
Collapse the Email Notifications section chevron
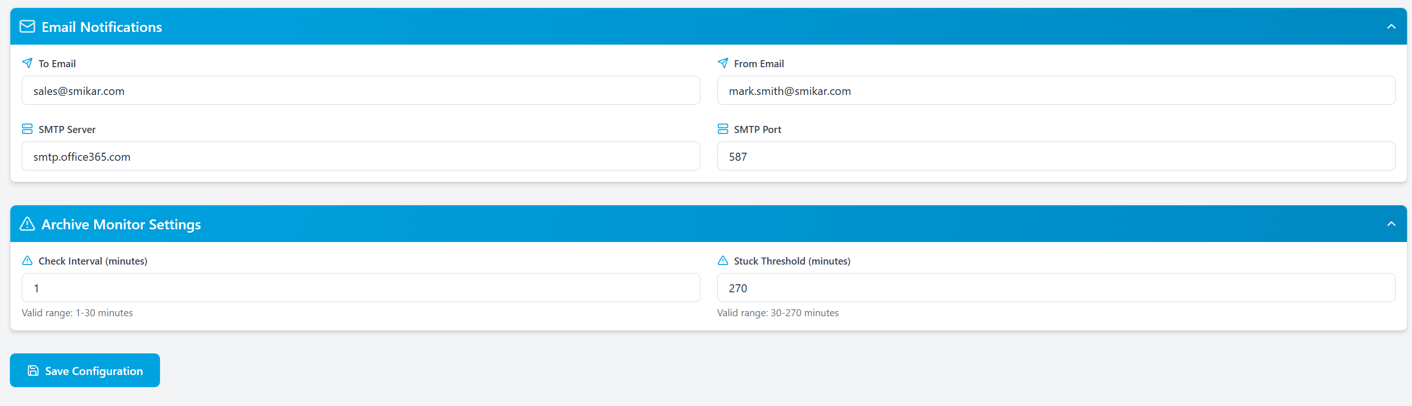[x=1391, y=26]
